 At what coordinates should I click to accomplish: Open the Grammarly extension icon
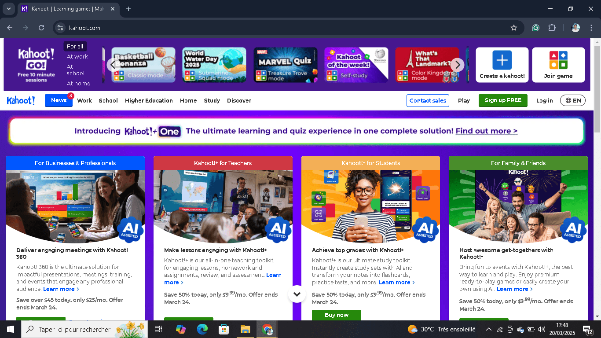point(535,27)
